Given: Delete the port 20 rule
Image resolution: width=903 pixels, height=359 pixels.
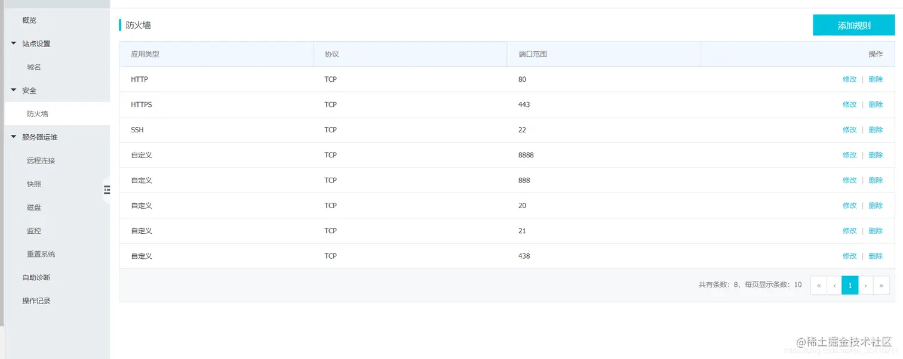Looking at the screenshot, I should (876, 206).
